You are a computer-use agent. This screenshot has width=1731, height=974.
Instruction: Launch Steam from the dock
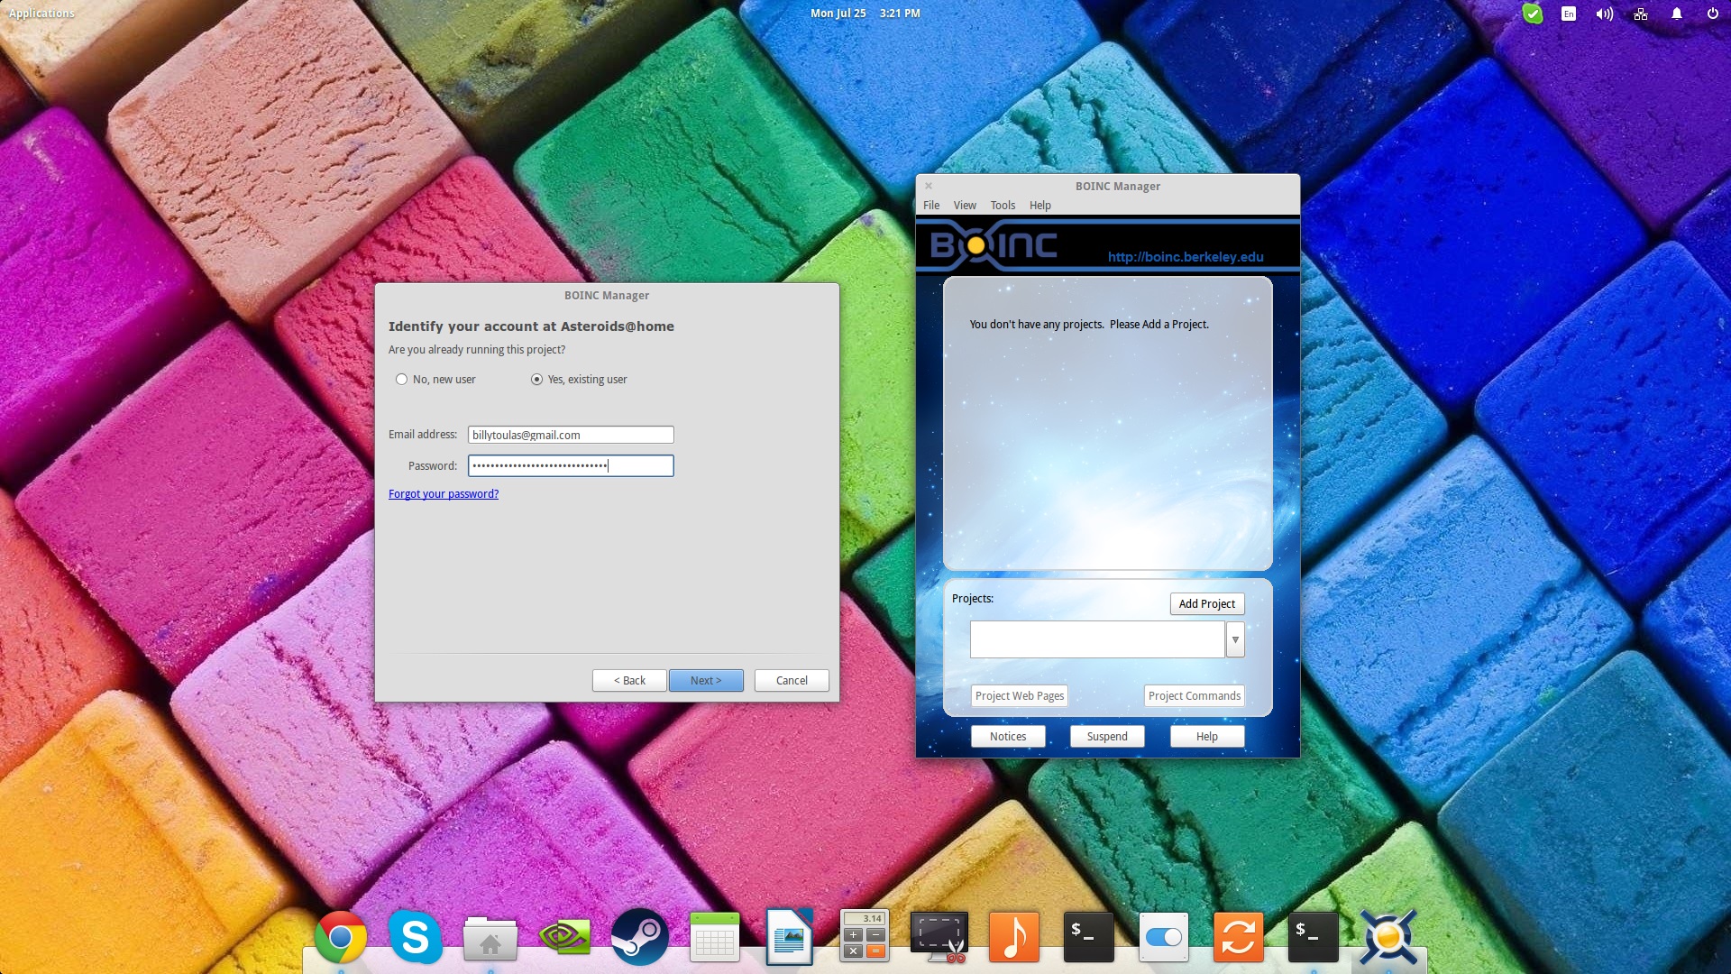[x=640, y=938]
